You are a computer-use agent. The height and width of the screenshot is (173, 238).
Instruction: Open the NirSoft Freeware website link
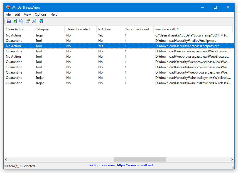click(121, 165)
